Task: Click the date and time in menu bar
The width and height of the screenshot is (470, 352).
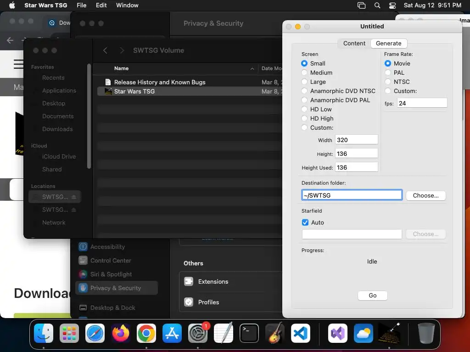Action: point(432,5)
